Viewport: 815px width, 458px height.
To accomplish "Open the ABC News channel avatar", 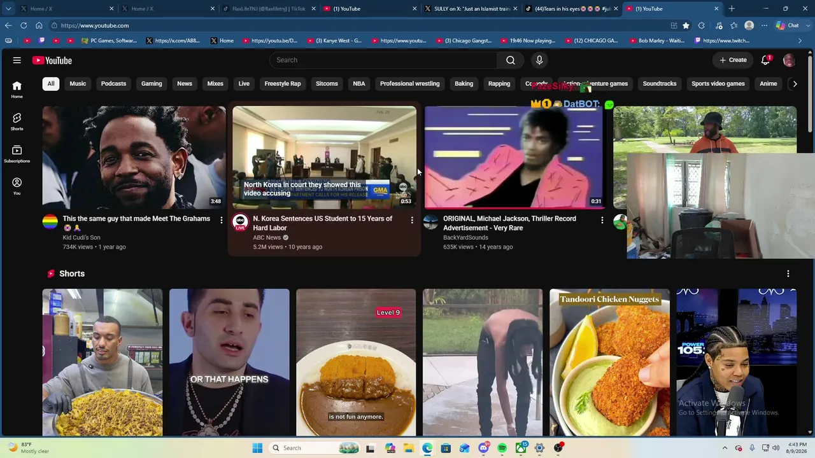I will [x=240, y=222].
